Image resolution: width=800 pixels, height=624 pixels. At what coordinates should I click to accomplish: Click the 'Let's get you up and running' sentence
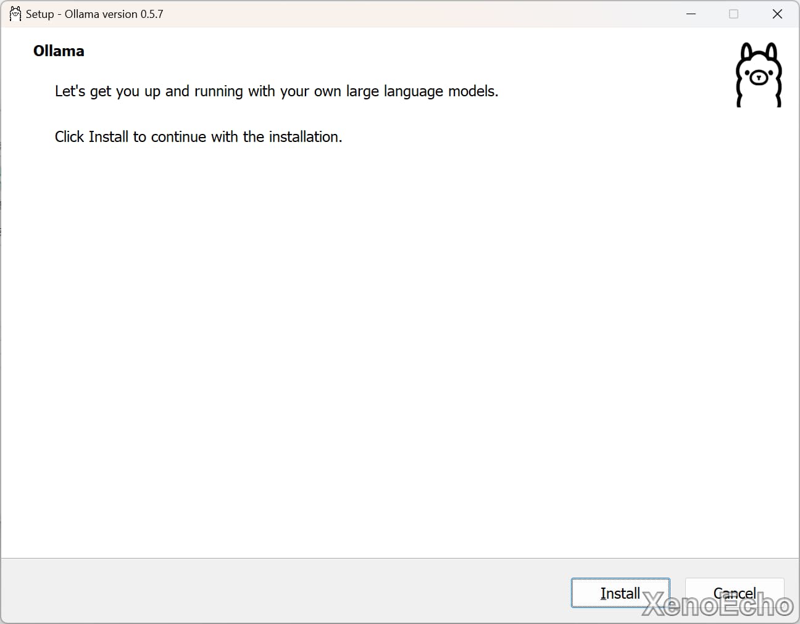pyautogui.click(x=276, y=91)
